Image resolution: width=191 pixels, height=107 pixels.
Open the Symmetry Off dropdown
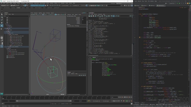click(x=76, y=5)
